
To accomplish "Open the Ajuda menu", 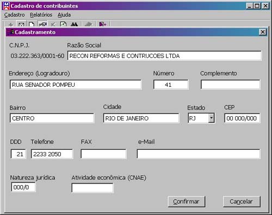I will pyautogui.click(x=64, y=15).
